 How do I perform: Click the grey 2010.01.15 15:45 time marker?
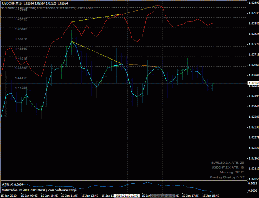[162, 196]
